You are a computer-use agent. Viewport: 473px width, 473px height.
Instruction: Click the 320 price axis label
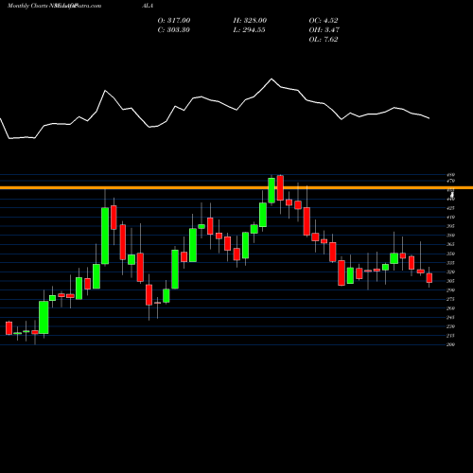coord(450,272)
